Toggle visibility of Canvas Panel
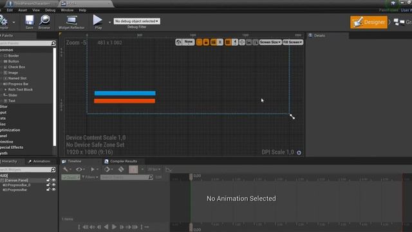This screenshot has height=232, width=412. tap(54, 180)
